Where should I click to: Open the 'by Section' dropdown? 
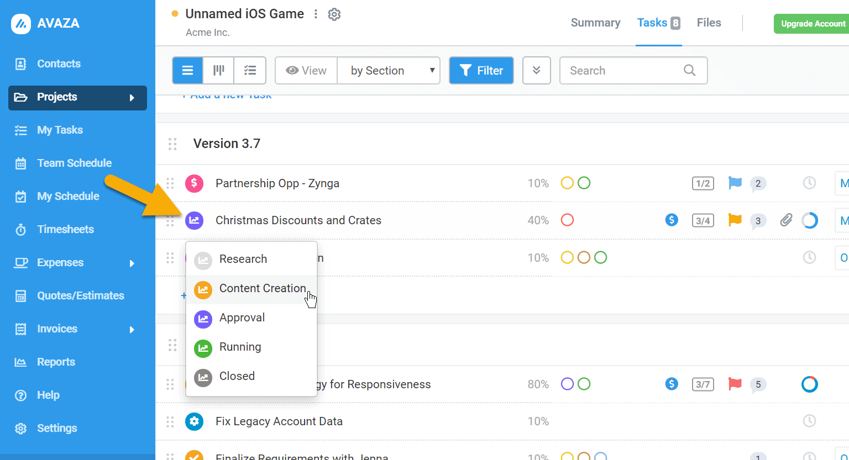coord(389,70)
